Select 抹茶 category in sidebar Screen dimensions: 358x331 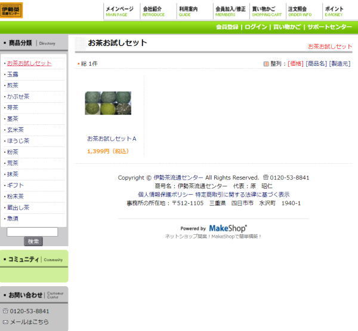tap(13, 174)
